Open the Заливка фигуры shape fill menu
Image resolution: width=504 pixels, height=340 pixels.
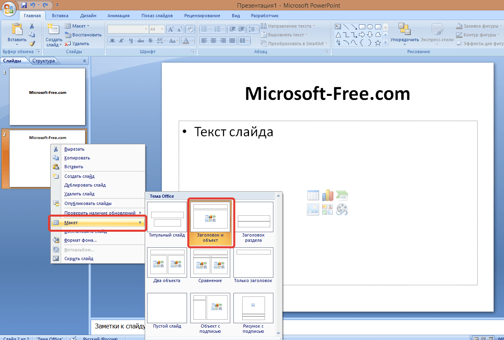click(480, 26)
